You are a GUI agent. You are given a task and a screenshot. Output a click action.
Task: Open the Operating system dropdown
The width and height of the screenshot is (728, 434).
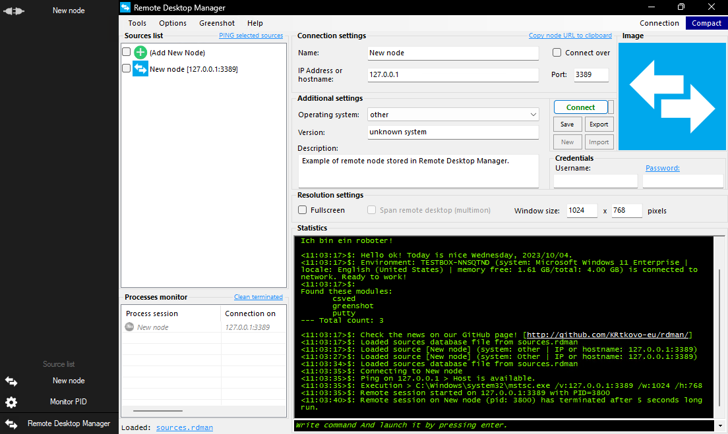453,115
